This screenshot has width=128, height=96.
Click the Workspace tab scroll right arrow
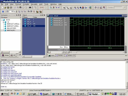[x=20, y=54]
